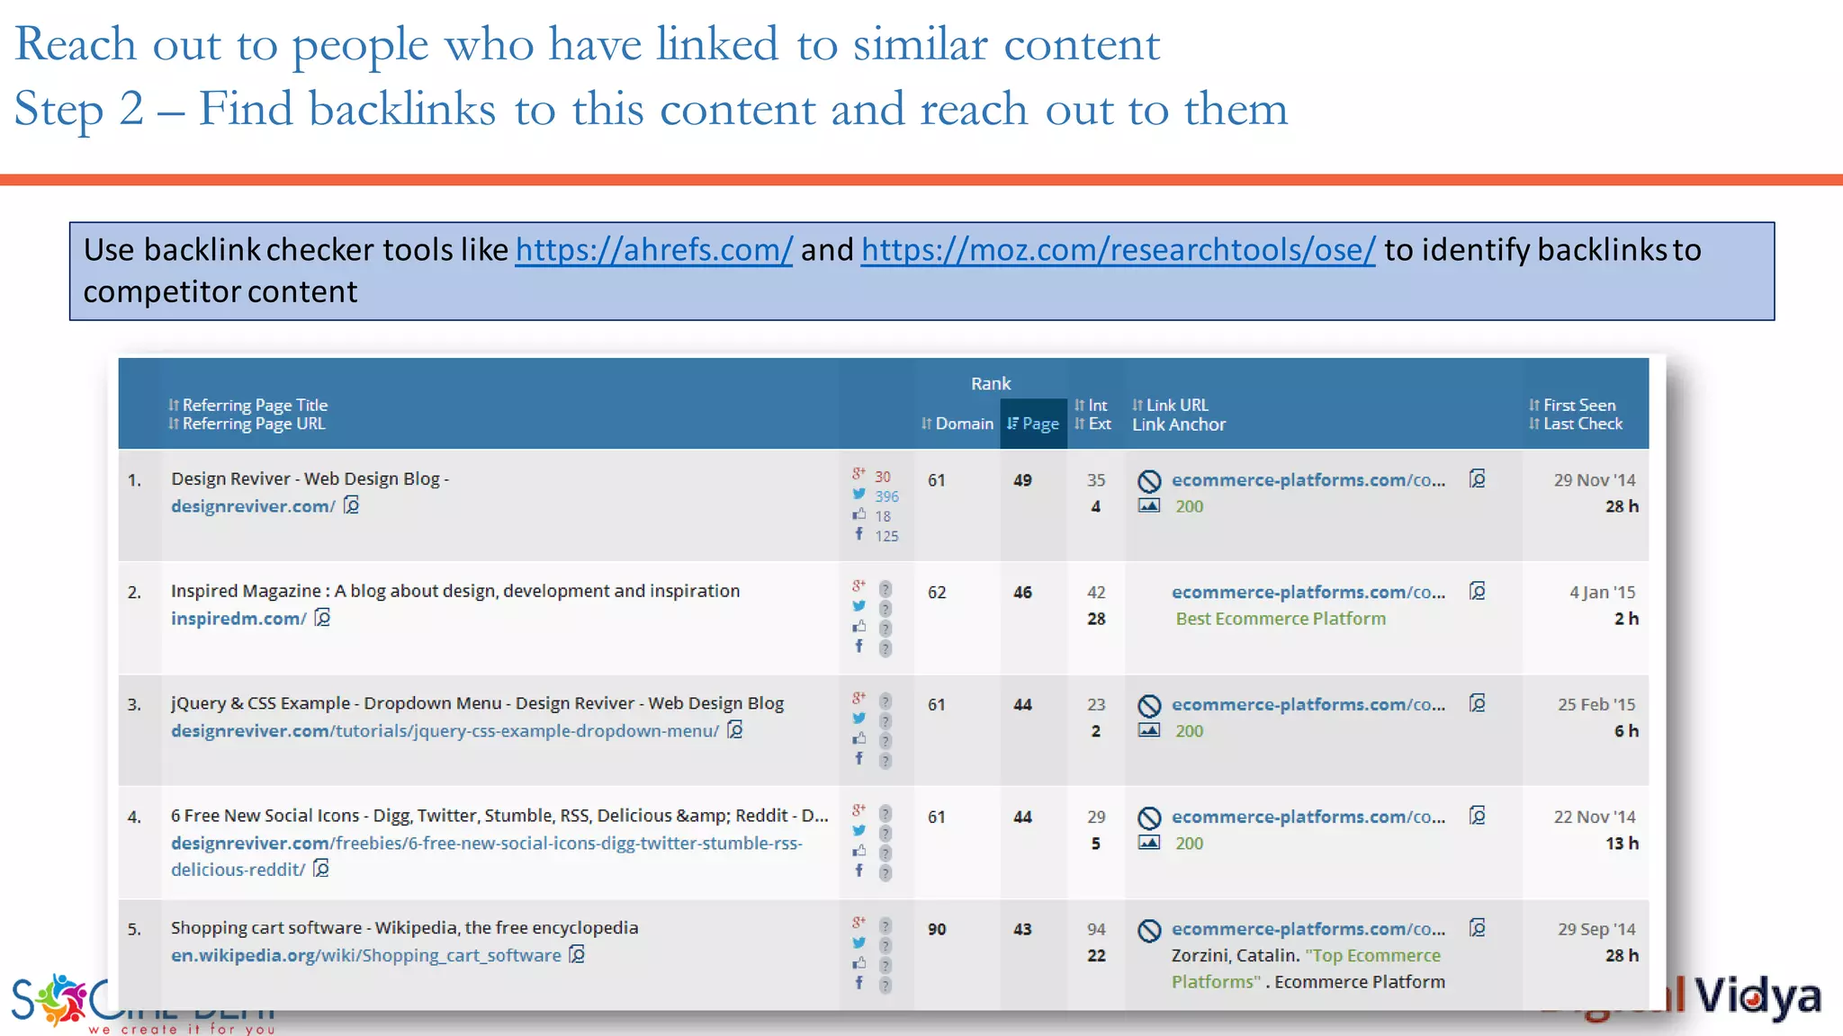Click link preview icon in Inspired Magazine row
1843x1036 pixels.
(1478, 591)
